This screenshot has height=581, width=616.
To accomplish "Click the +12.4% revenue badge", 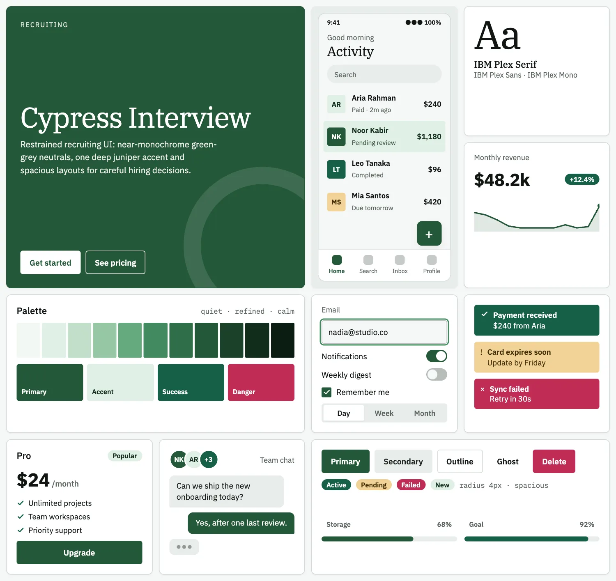I will [582, 179].
